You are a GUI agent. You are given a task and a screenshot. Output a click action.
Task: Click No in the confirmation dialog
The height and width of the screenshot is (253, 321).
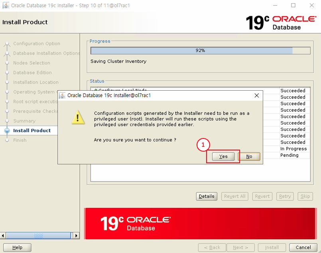[x=249, y=156]
